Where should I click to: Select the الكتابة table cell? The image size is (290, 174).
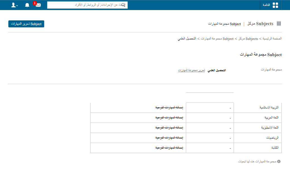[258, 148]
